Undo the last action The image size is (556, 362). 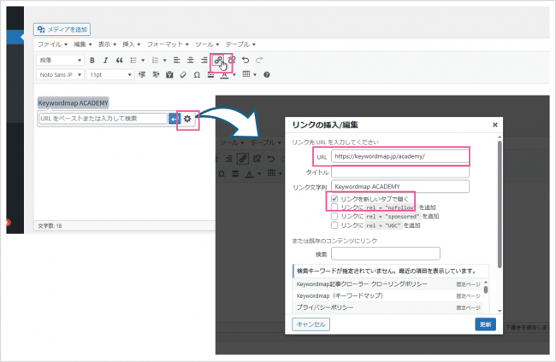(245, 60)
